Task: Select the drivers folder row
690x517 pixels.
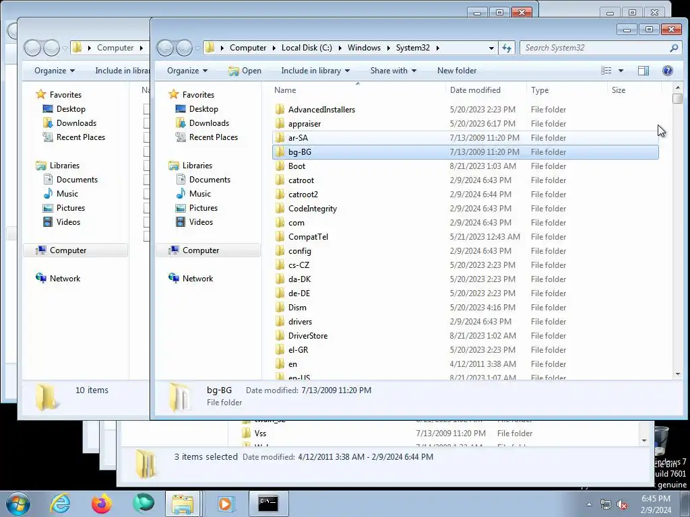Action: pos(465,321)
